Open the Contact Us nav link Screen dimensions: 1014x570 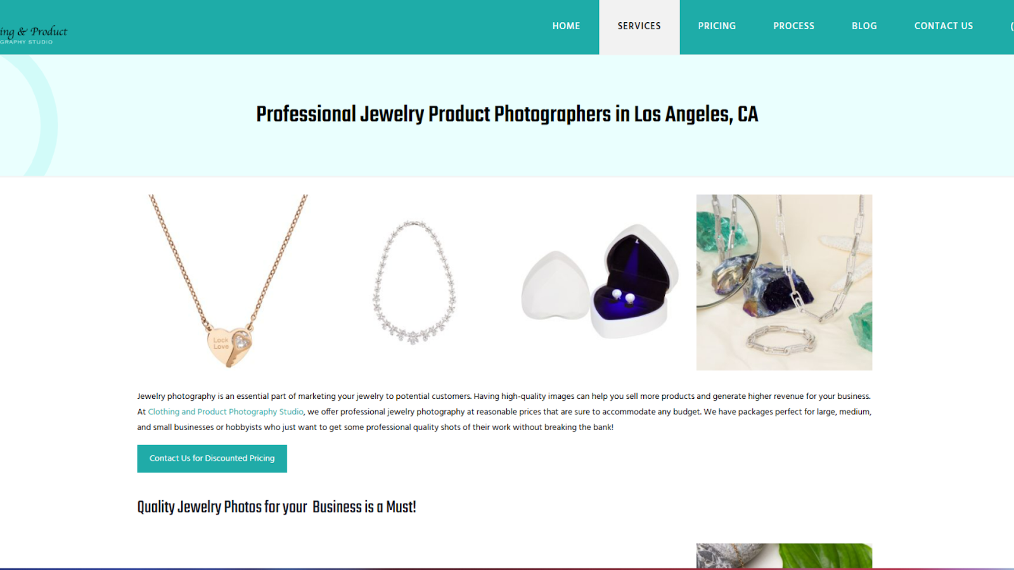[943, 26]
